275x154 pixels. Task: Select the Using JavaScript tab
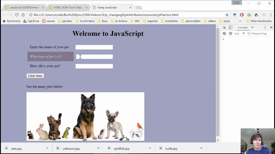(107, 8)
